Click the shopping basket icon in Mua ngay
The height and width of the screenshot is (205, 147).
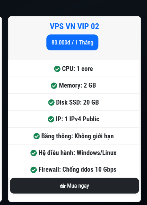pos(63,186)
